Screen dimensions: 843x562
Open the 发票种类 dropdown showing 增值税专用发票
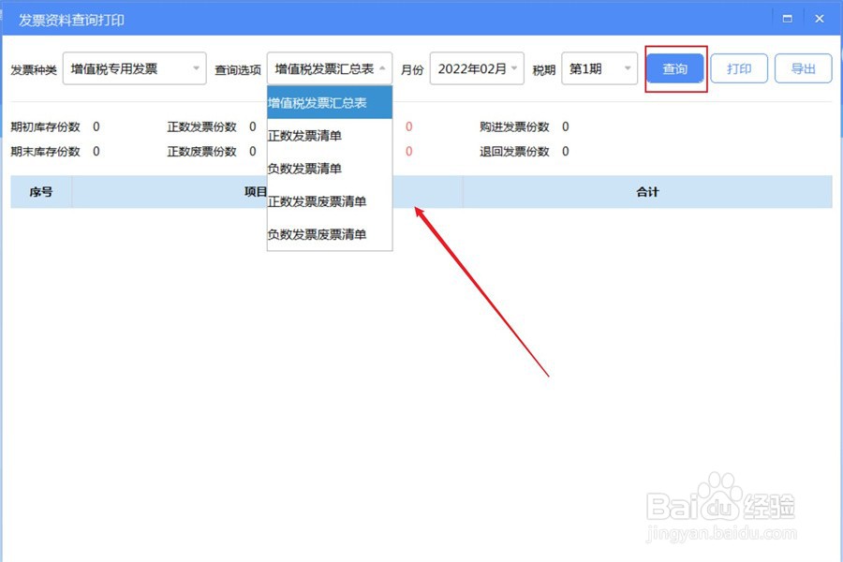pyautogui.click(x=134, y=68)
